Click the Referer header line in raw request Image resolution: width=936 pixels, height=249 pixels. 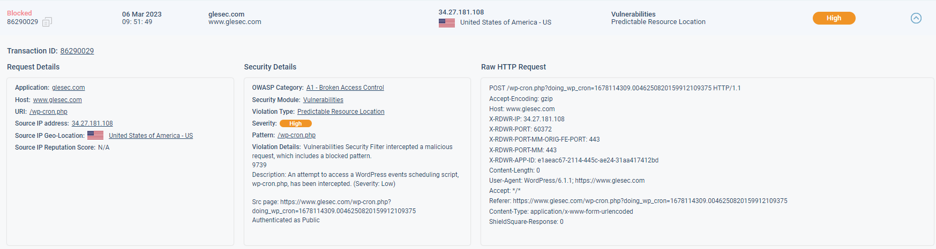pyautogui.click(x=638, y=201)
